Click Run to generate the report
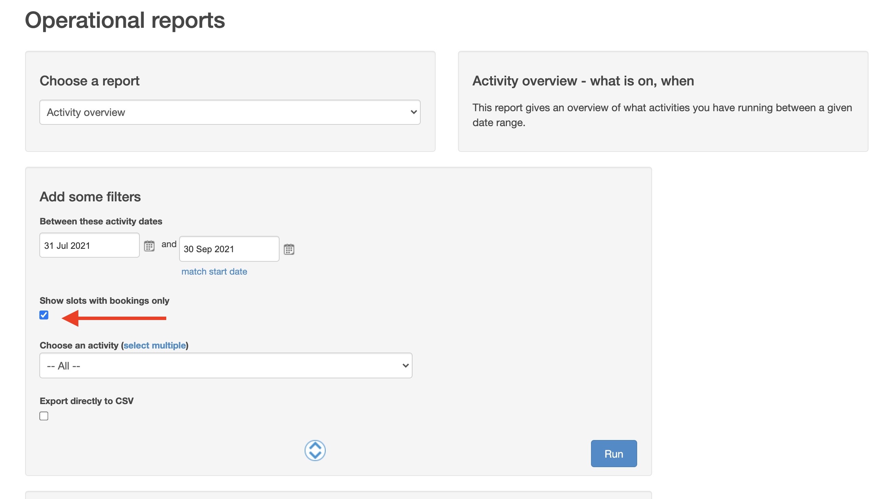 [x=613, y=454]
